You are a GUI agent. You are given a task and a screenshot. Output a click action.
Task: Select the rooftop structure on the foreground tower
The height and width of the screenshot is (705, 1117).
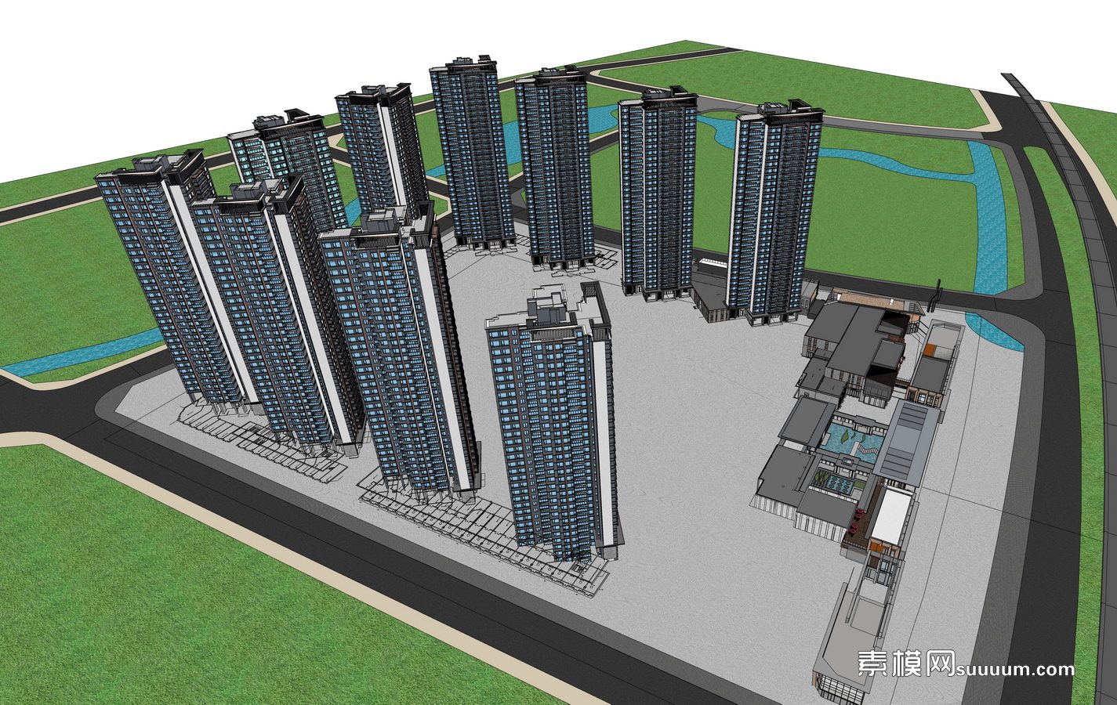[x=550, y=310]
